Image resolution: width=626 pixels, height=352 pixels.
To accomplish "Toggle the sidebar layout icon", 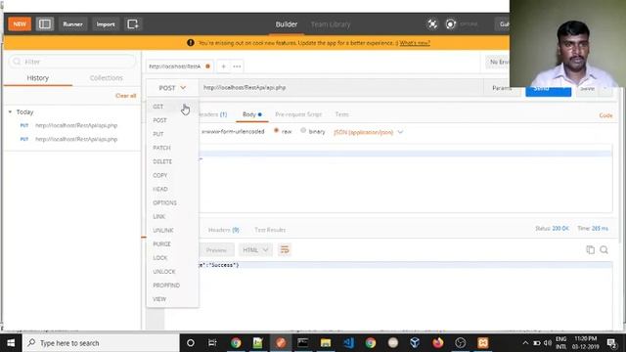I will pos(45,24).
